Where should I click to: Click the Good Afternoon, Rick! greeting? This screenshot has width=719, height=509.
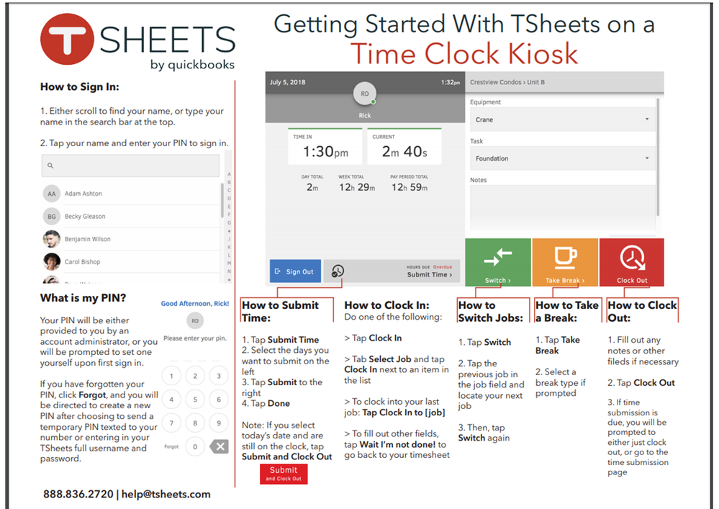pos(195,304)
